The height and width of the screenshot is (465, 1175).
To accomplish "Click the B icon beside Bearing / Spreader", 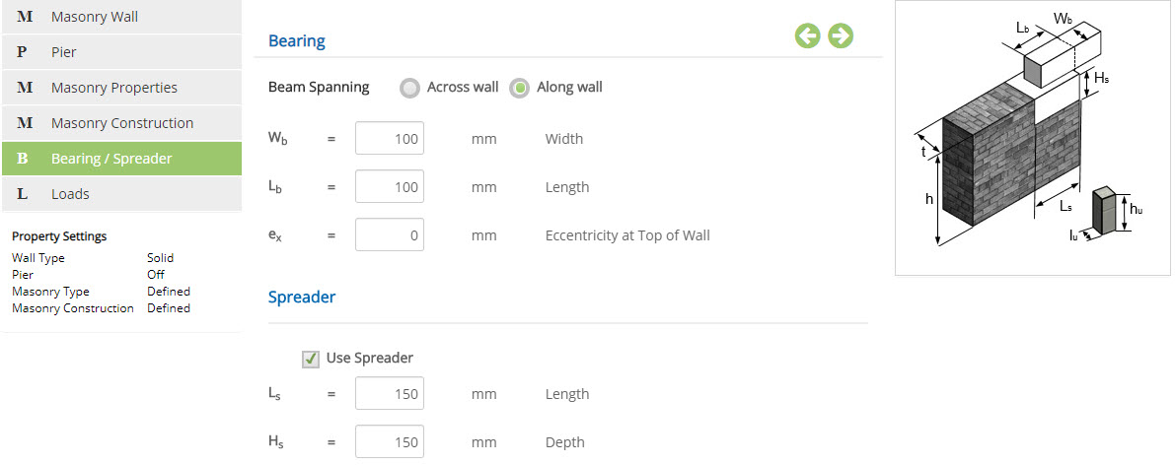I will coord(23,159).
